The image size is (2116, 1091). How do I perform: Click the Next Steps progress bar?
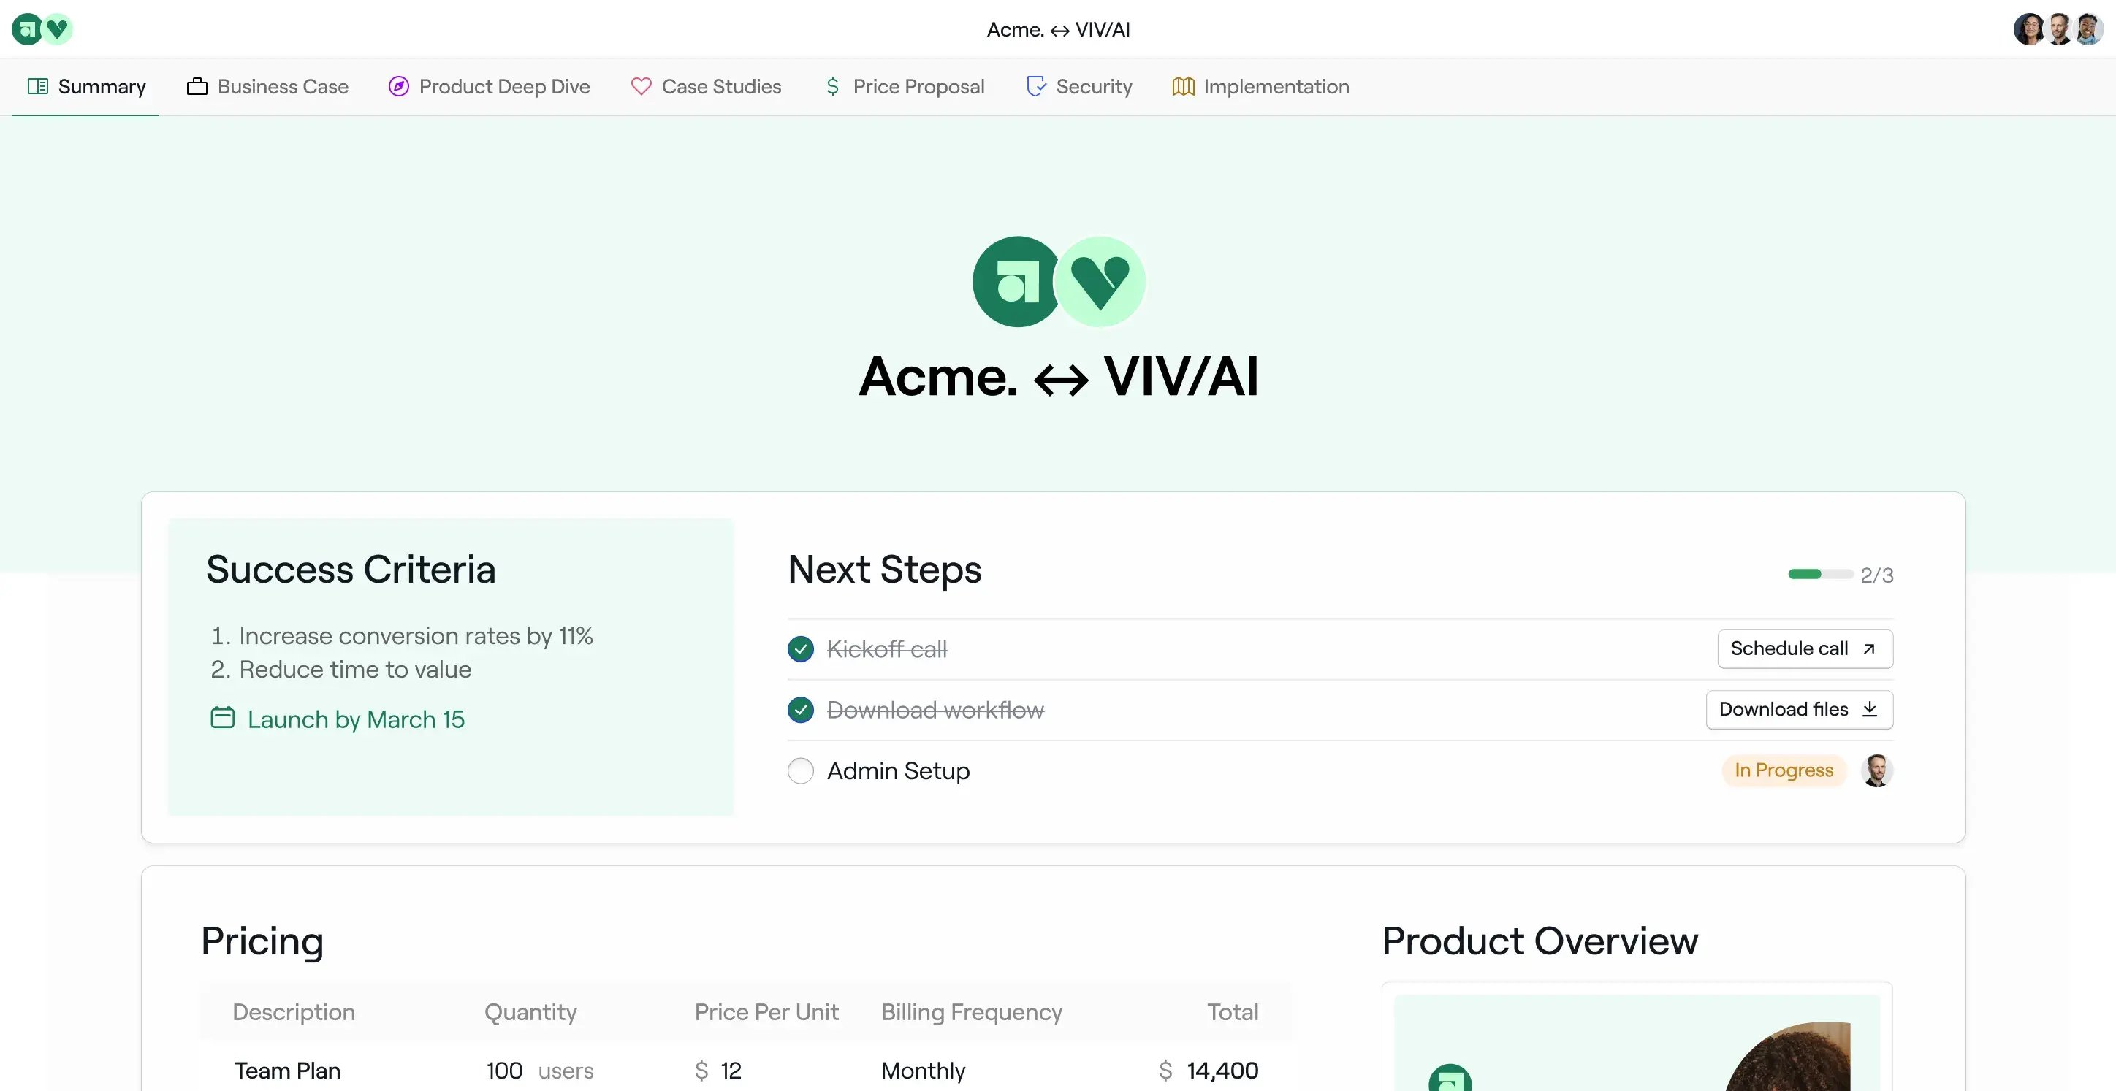pyautogui.click(x=1820, y=574)
